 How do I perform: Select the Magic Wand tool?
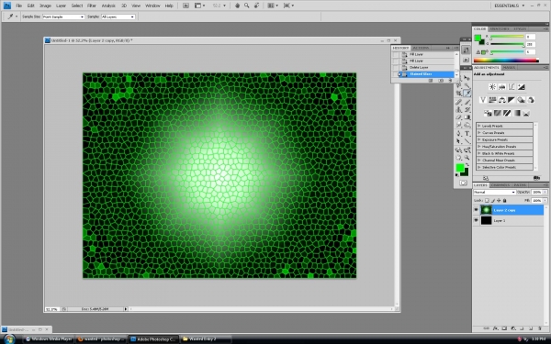(467, 85)
